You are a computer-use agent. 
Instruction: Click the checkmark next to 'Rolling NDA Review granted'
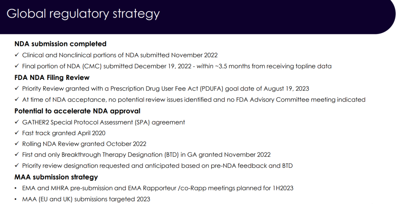17,144
